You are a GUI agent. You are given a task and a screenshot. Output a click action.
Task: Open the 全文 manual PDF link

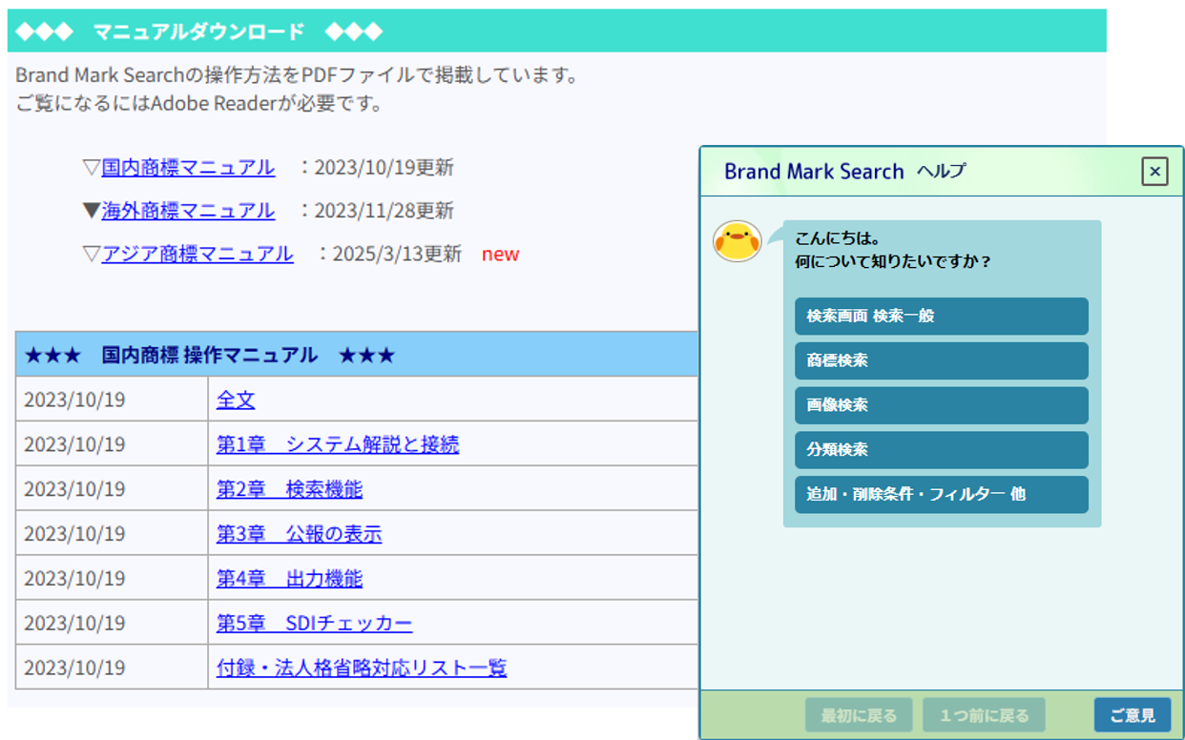pos(236,400)
